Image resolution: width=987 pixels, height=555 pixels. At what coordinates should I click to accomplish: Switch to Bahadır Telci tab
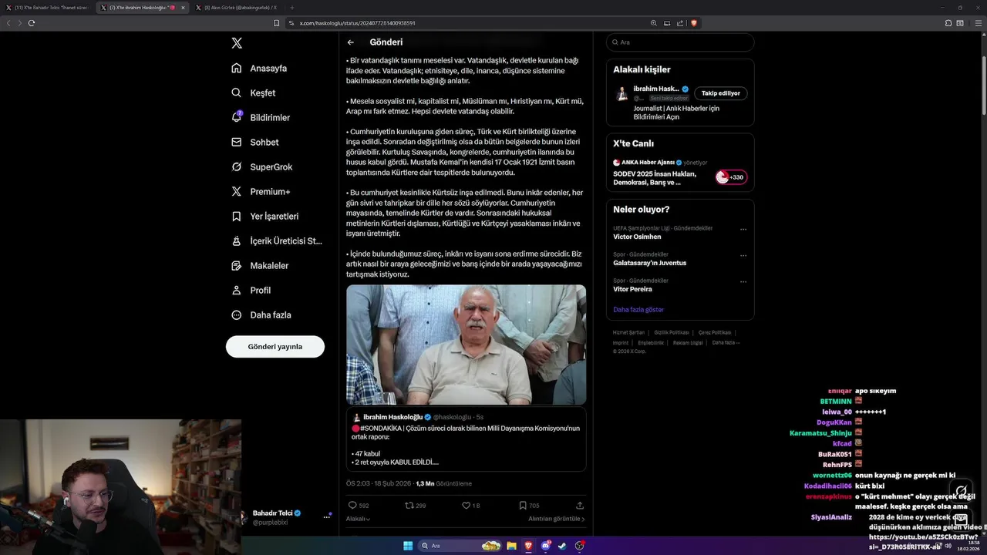pyautogui.click(x=48, y=8)
